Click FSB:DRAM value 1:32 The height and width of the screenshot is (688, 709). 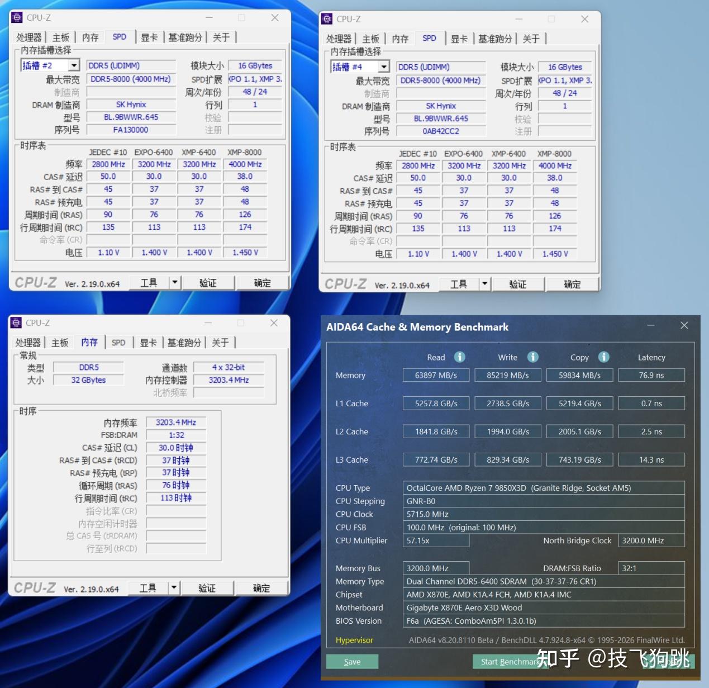coord(176,435)
